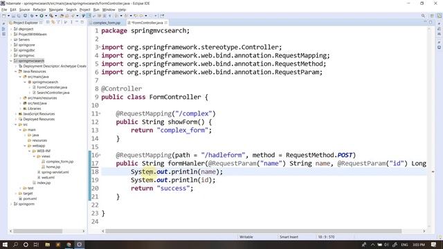The width and height of the screenshot is (443, 249).
Task: Collapse the springmvcsearch project node
Action: pyautogui.click(x=11, y=61)
